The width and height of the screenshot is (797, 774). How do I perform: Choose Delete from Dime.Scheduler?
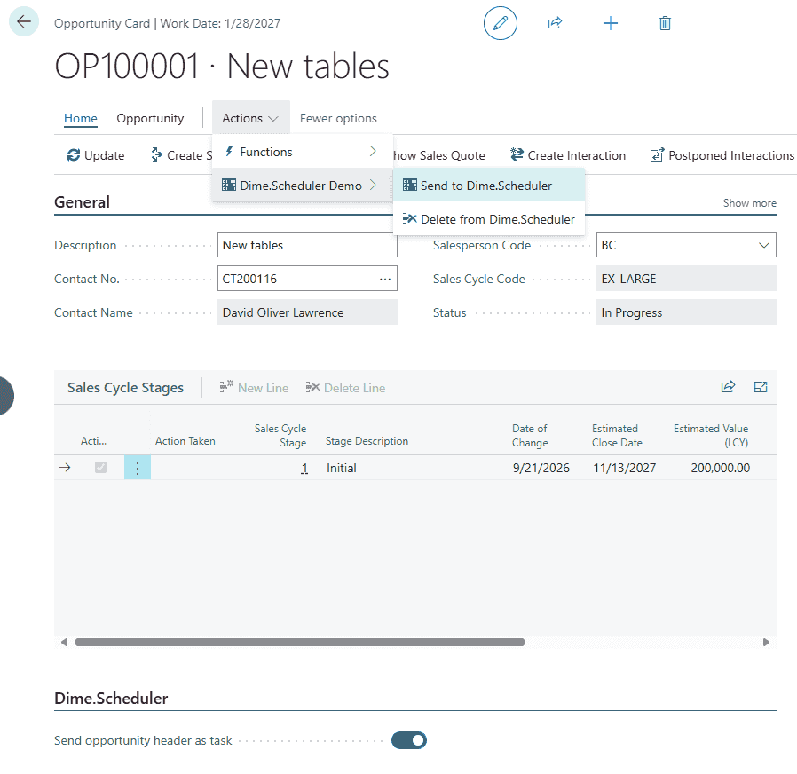488,219
